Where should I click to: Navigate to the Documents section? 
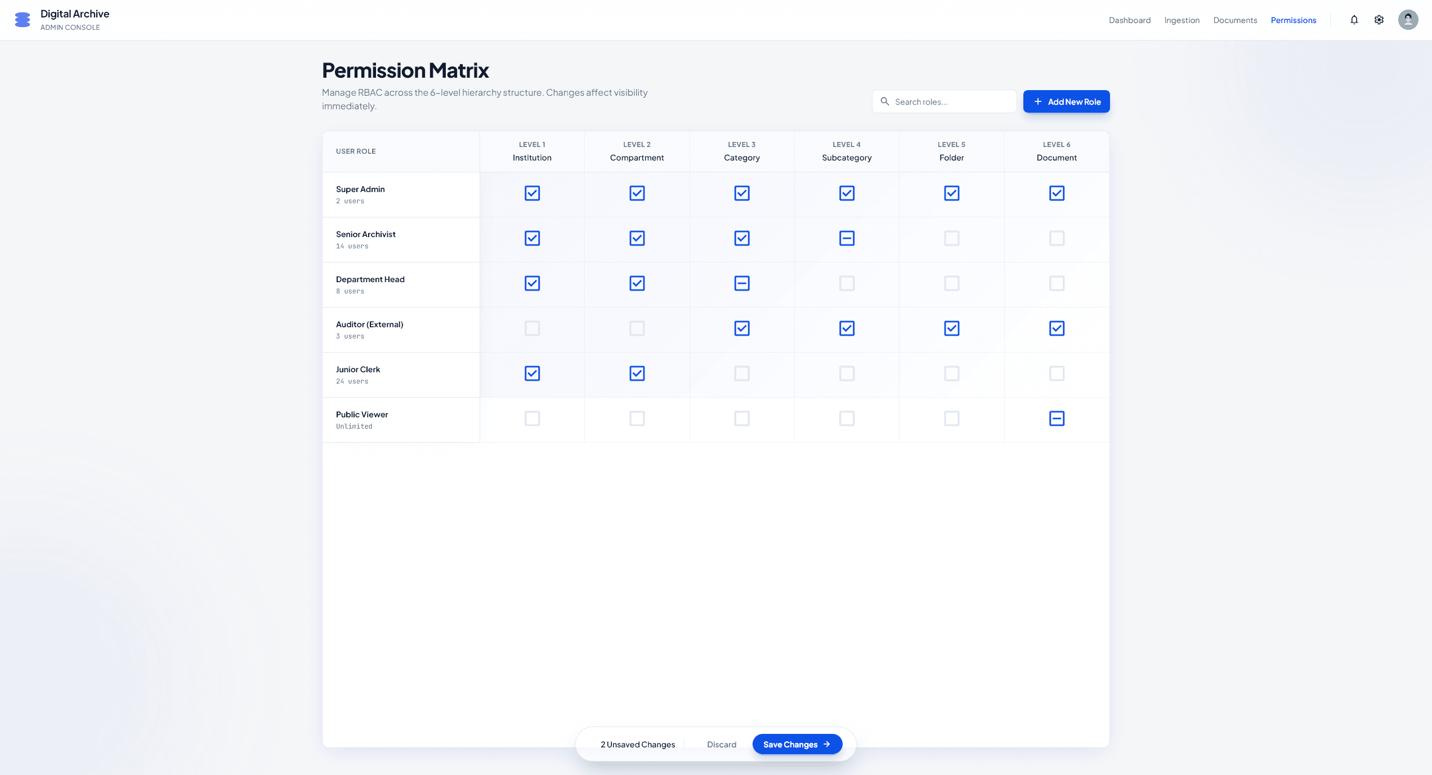1234,20
